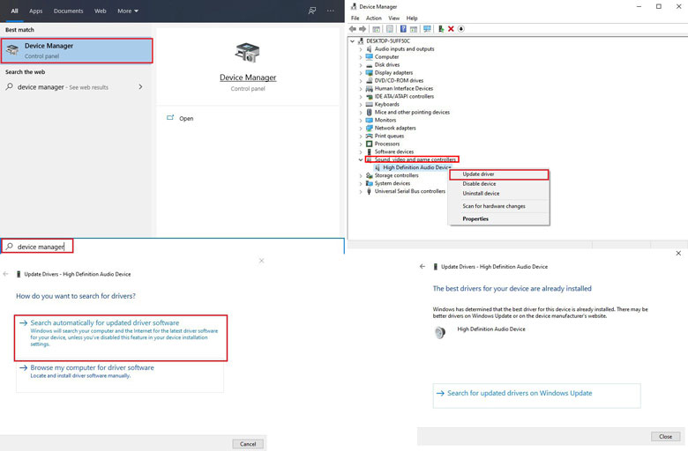Click the device manager search input box

click(x=172, y=247)
